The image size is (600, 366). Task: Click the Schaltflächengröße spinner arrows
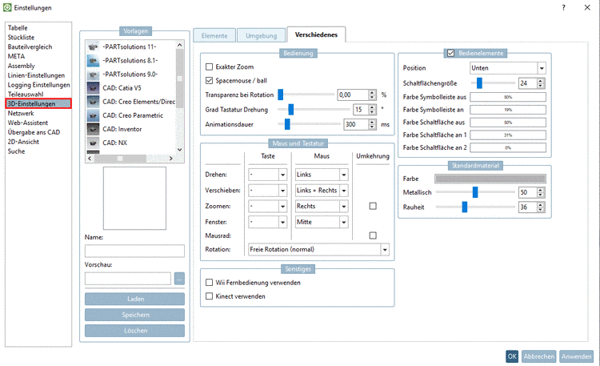[x=540, y=83]
